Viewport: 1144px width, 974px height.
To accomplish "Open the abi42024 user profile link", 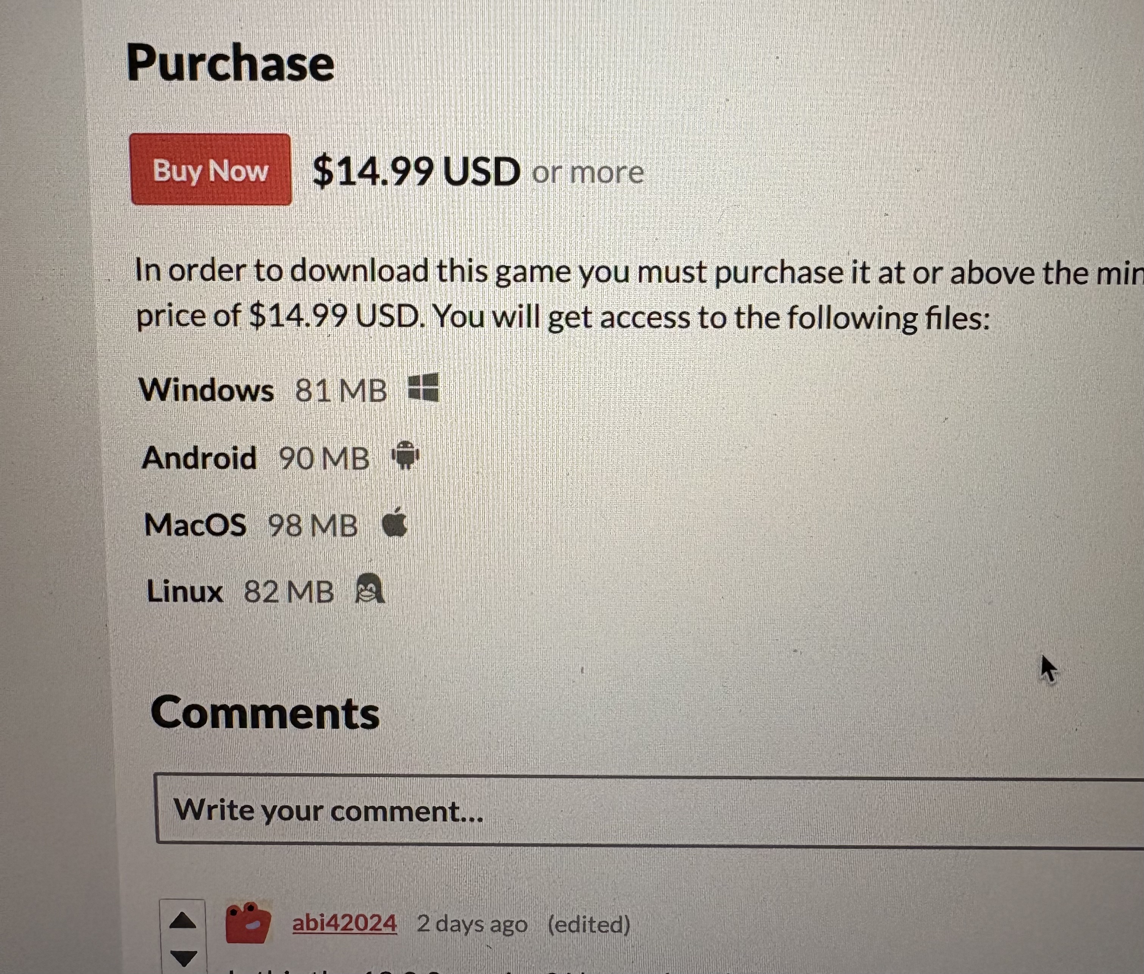I will click(x=344, y=923).
